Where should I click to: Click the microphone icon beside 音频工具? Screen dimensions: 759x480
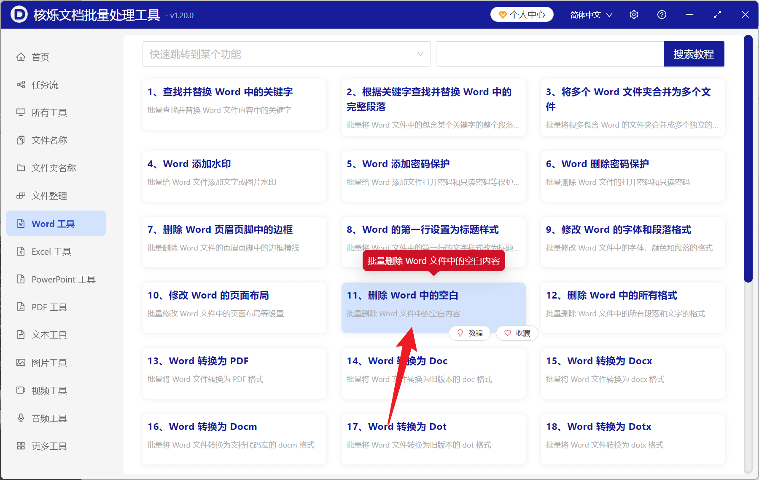click(21, 418)
